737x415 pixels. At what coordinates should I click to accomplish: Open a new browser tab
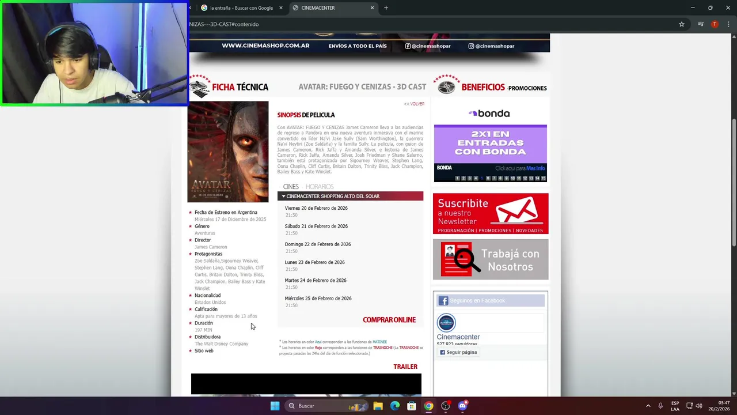pos(386,8)
